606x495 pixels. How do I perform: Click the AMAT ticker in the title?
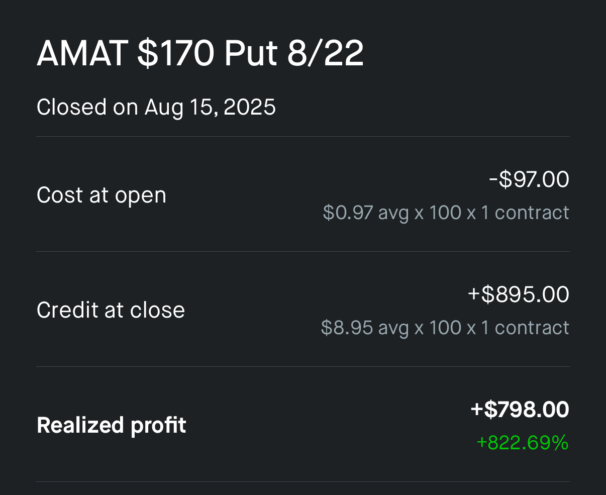click(x=82, y=54)
